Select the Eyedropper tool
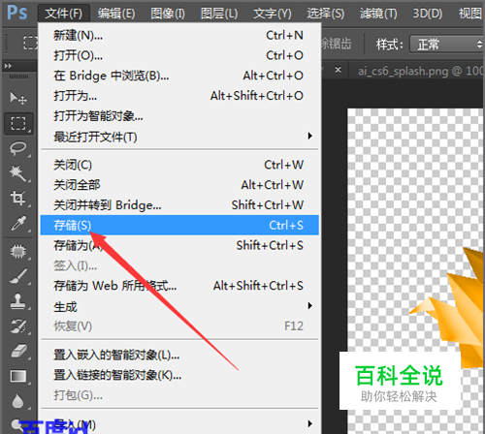The height and width of the screenshot is (434, 485). pos(18,224)
